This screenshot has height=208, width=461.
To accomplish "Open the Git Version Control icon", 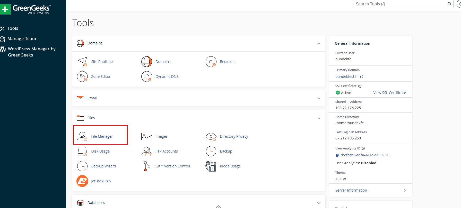I will 147,166.
